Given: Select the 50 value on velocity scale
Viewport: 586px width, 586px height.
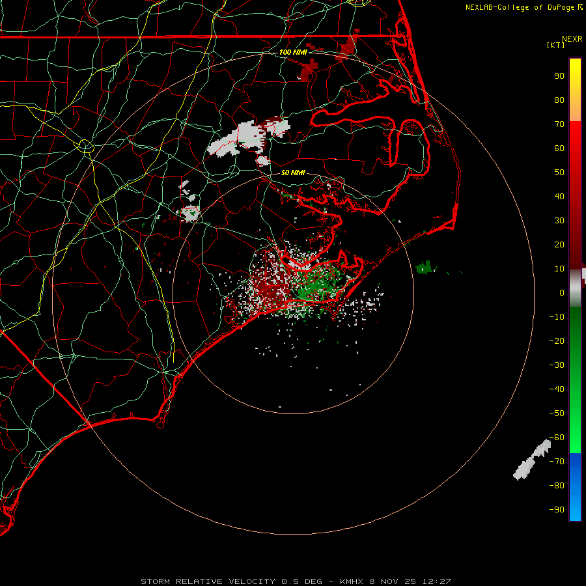Looking at the screenshot, I should [x=559, y=173].
